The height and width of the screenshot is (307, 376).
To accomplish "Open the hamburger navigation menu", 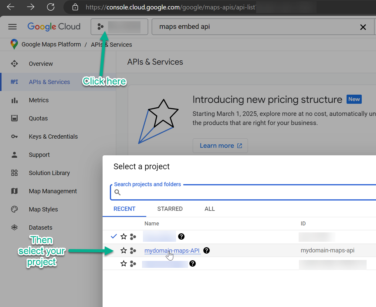I will [x=12, y=27].
